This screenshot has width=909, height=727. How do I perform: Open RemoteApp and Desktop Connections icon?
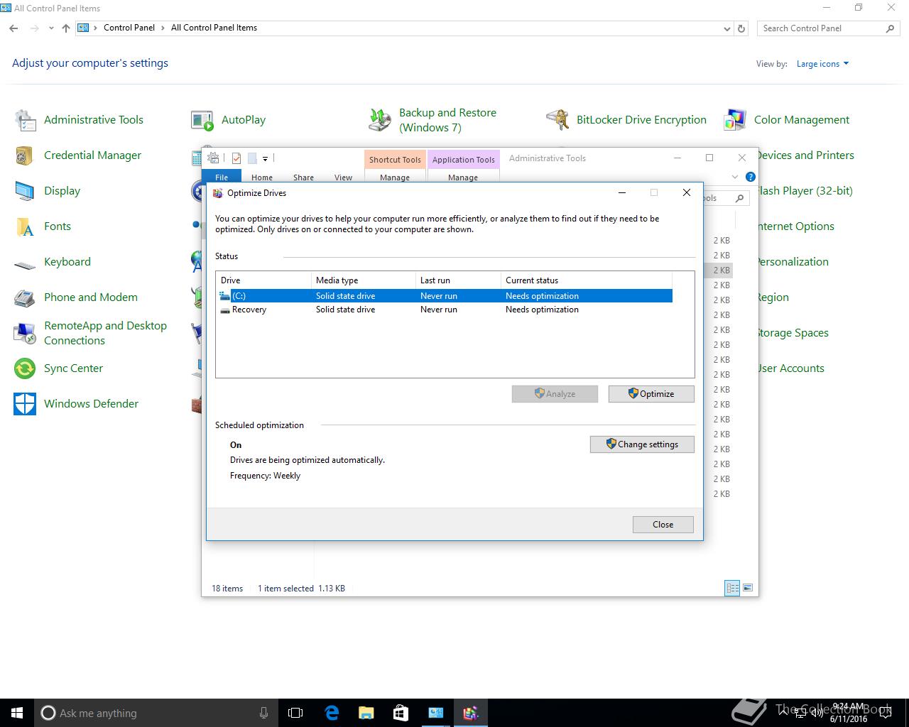25,333
